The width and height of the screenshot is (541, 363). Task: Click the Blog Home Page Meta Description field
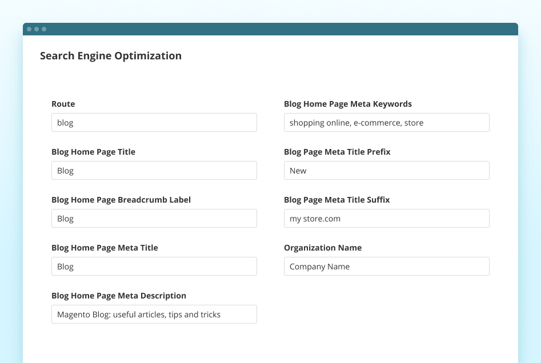(x=154, y=314)
